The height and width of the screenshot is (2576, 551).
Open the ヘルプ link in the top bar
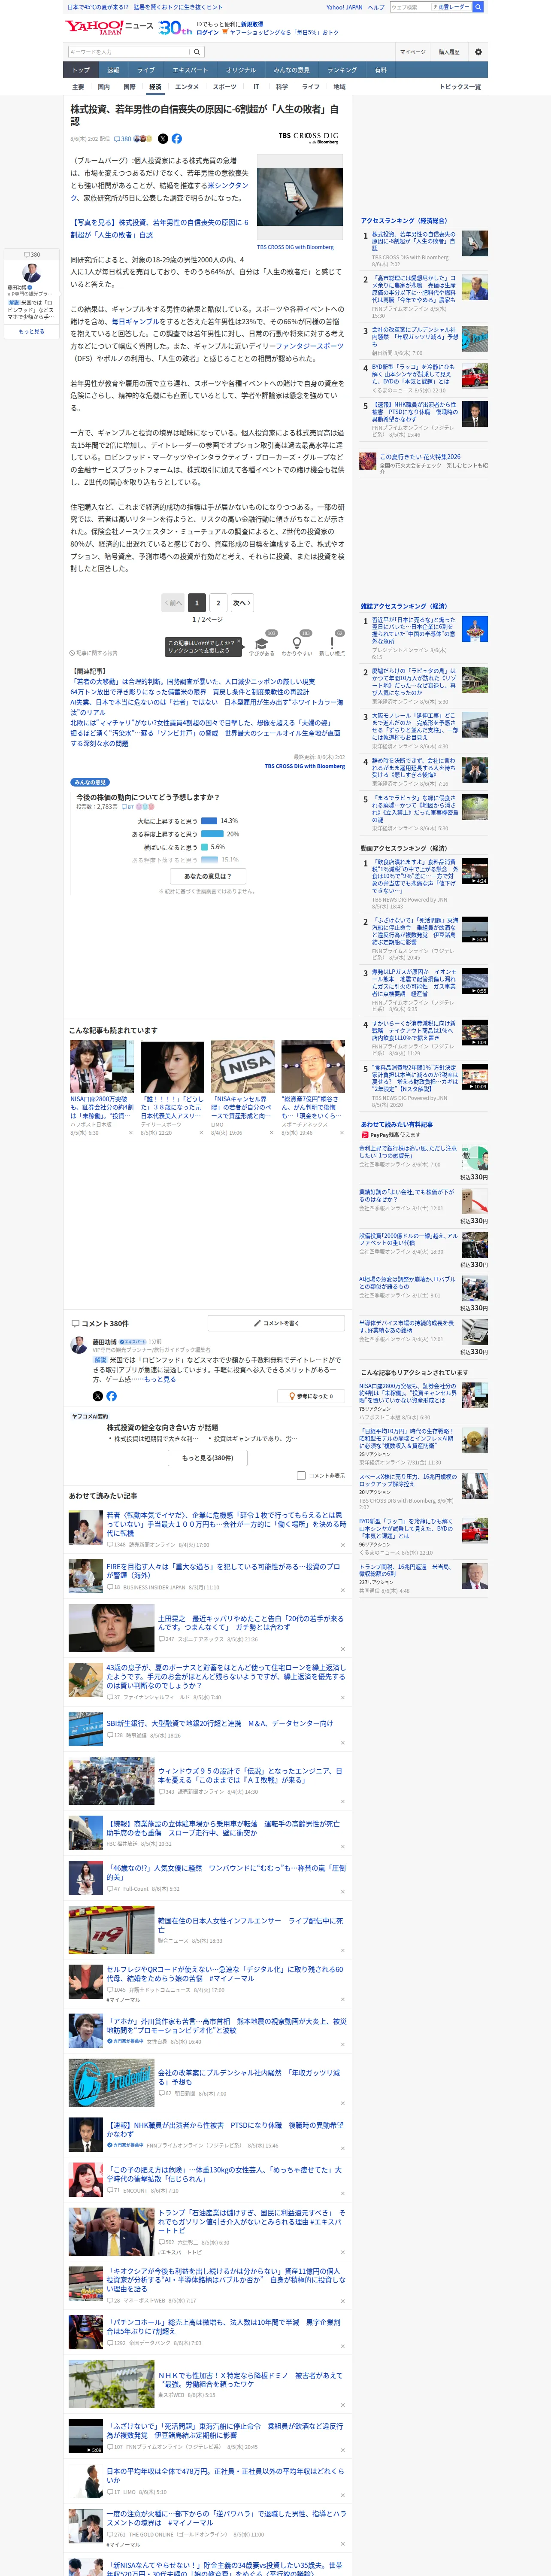pyautogui.click(x=375, y=7)
